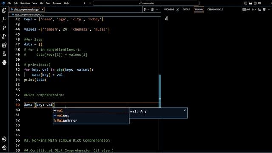Image resolution: width=272 pixels, height=153 pixels.
Task: Open the Selection menu
Action: (25, 3)
